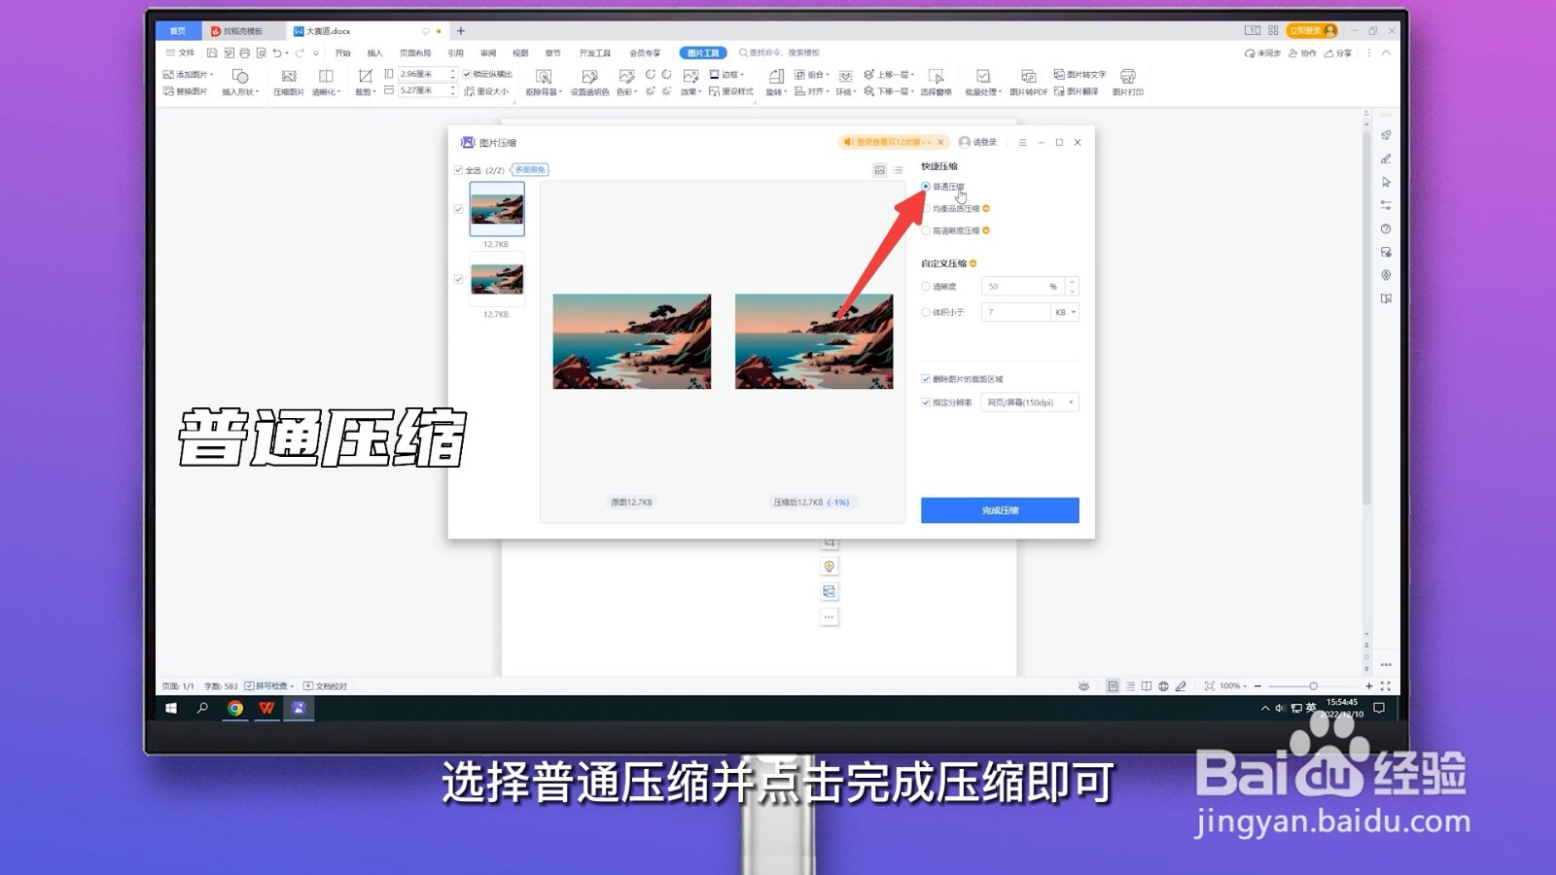The height and width of the screenshot is (875, 1556).
Task: Click the 重设大小 reset size icon
Action: tap(492, 90)
